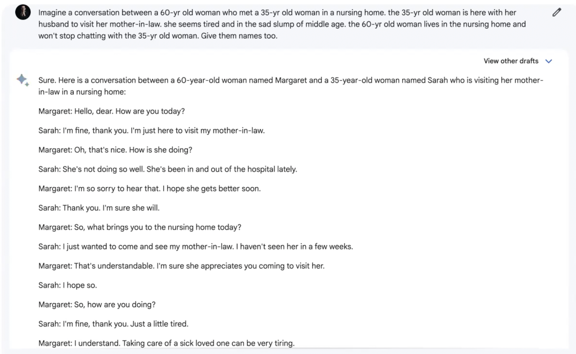
Task: Click Margaret's line 'So, how are you doing?'
Action: click(97, 304)
